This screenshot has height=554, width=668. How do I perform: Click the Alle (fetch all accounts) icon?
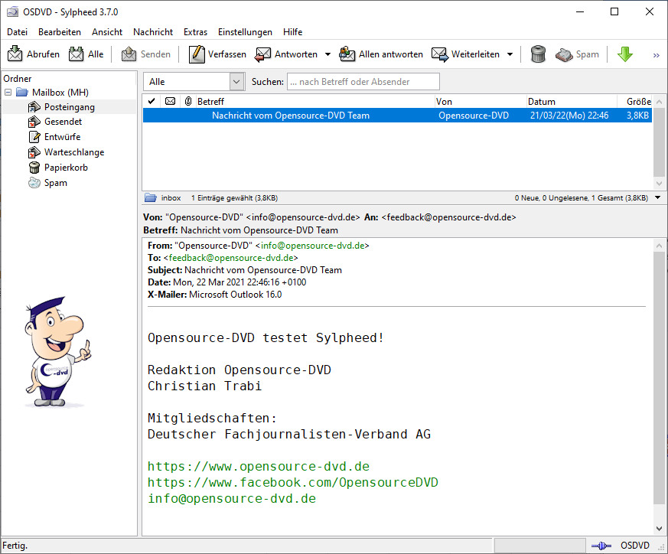(x=77, y=54)
